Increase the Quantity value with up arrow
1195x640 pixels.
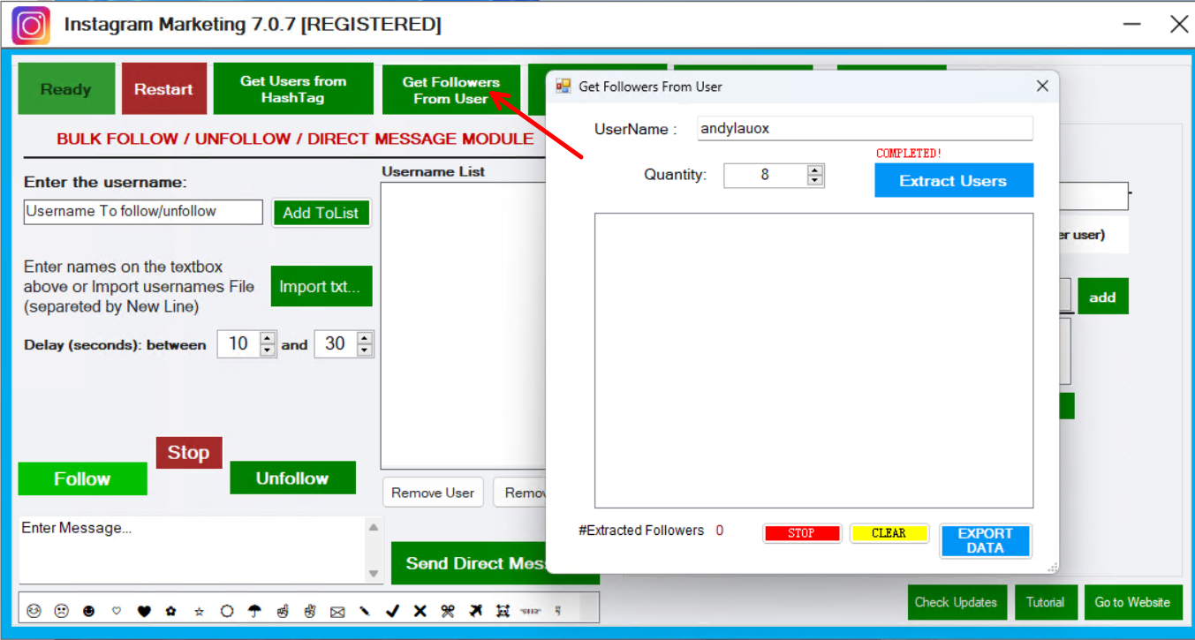point(815,169)
